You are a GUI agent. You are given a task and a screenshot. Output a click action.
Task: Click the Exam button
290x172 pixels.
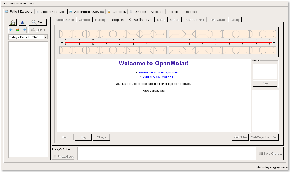click(65, 137)
